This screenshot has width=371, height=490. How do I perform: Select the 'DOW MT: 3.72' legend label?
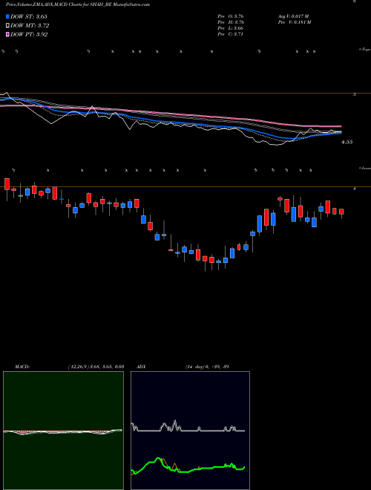click(30, 26)
